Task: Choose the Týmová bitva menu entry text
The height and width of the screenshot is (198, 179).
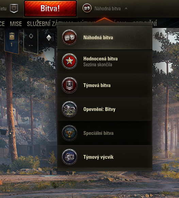Action: click(x=97, y=85)
